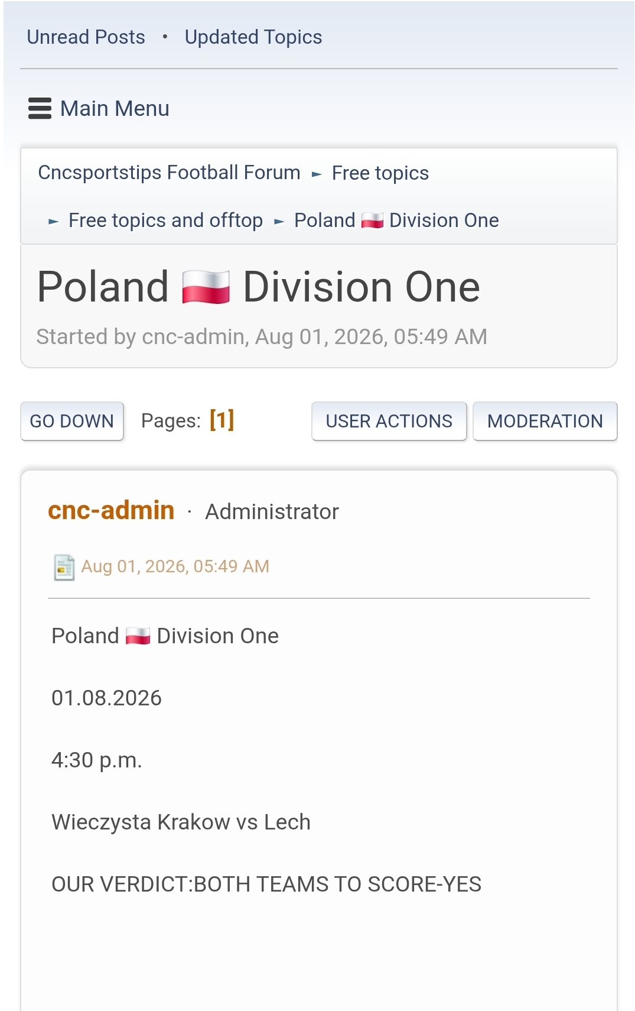Click the Poland flag in the breadcrumb
The height and width of the screenshot is (1011, 635).
point(372,221)
